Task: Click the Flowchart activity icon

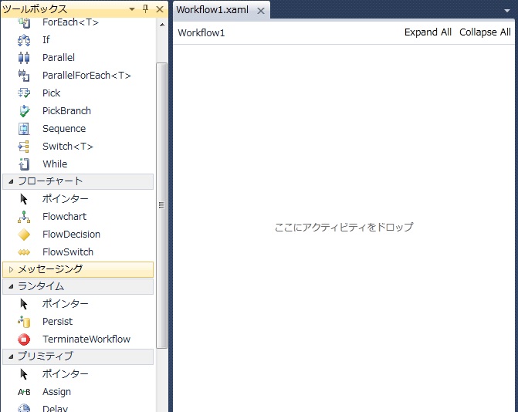Action: coord(24,217)
